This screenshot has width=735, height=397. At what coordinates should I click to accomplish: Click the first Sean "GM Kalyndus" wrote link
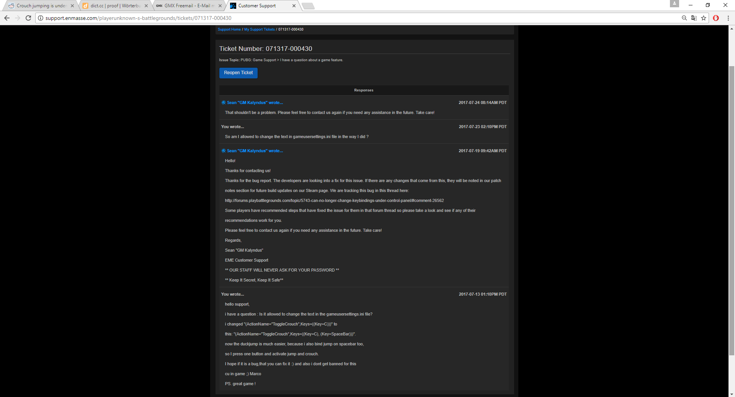[255, 103]
